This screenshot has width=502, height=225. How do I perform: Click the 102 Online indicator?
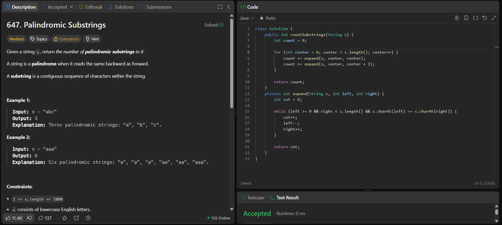219,218
